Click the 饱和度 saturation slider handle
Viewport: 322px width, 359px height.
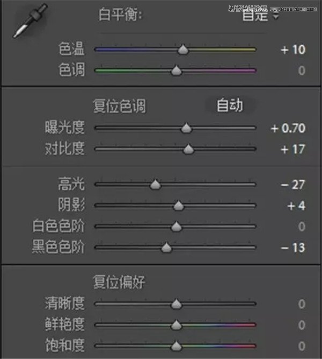point(176,346)
